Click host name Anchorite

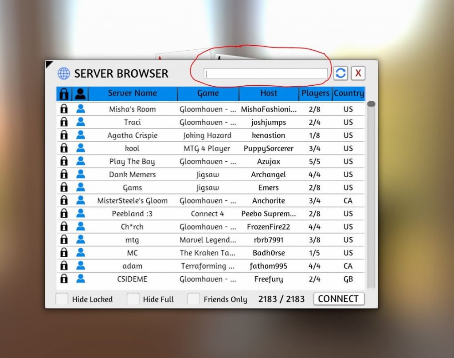pyautogui.click(x=268, y=201)
